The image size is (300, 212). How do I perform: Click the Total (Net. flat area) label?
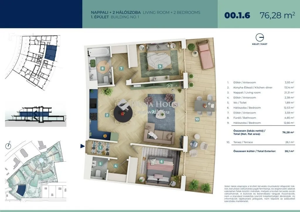coord(247,134)
